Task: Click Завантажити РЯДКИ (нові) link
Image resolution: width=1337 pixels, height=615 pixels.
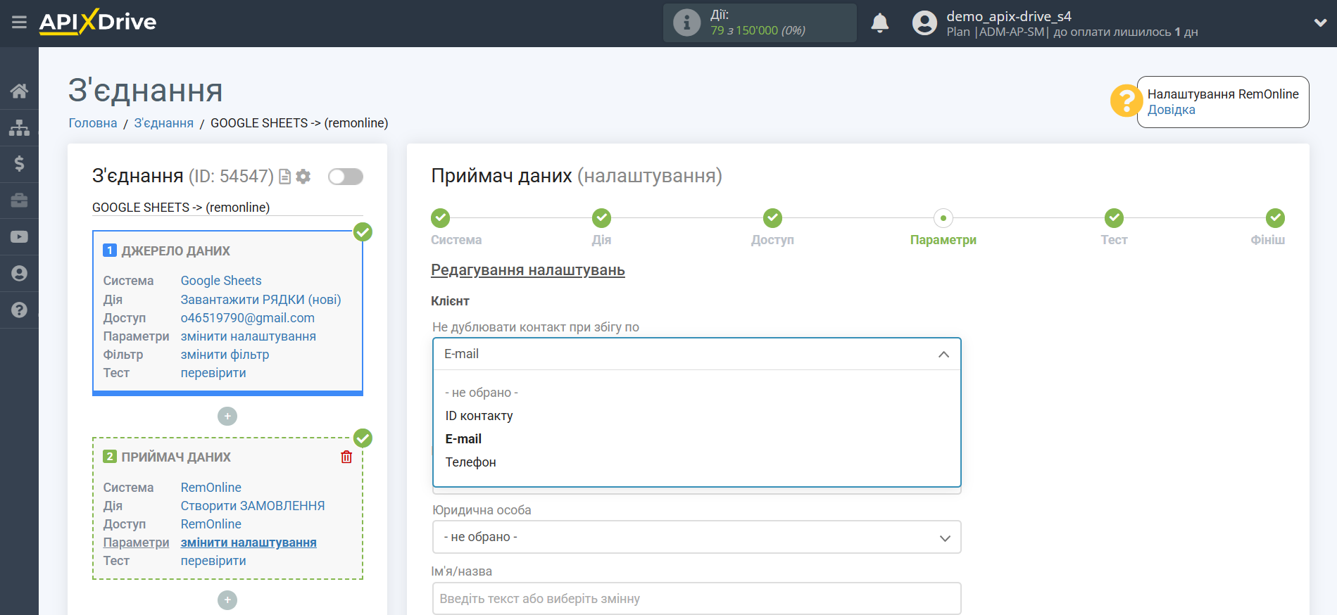Action: [x=261, y=300]
